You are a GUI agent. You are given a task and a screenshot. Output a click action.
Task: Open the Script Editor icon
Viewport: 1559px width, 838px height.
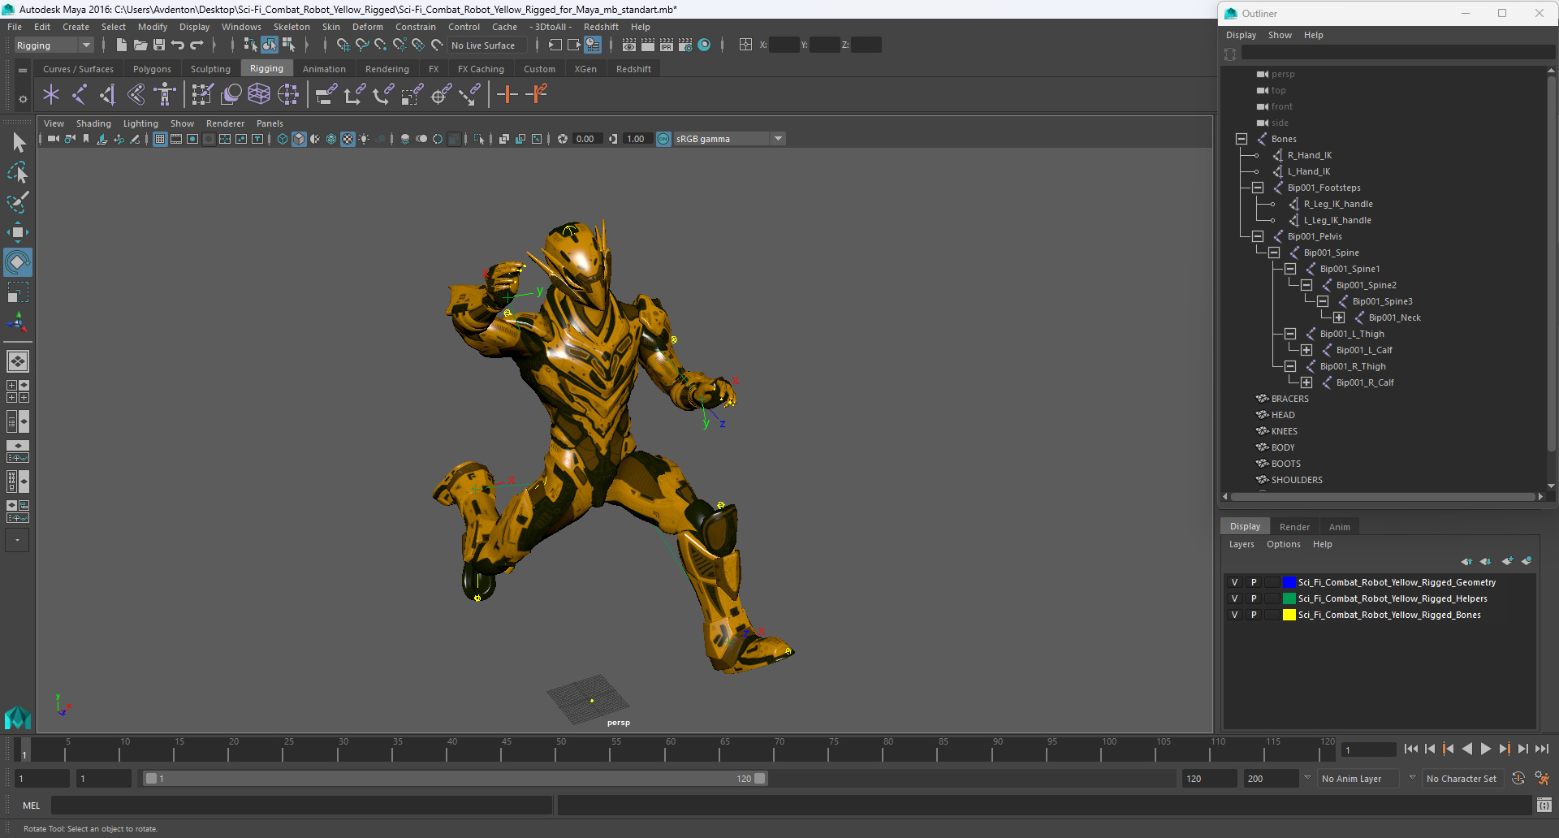tap(1544, 806)
